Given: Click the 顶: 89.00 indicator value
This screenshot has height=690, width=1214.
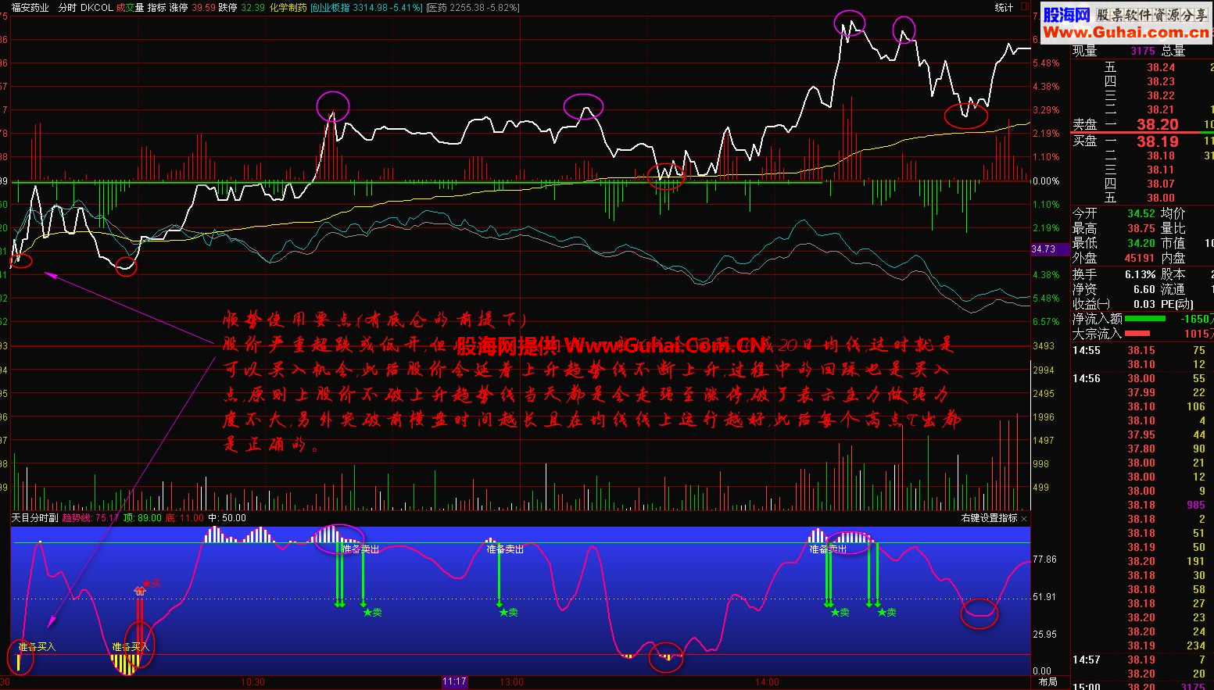Looking at the screenshot, I should [142, 518].
